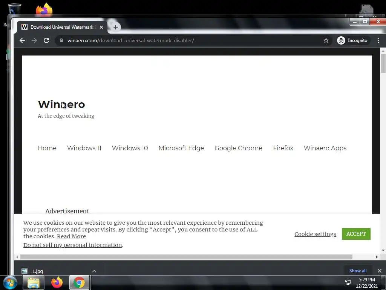View site info via the padlock icon
386x290 pixels.
click(x=61, y=40)
